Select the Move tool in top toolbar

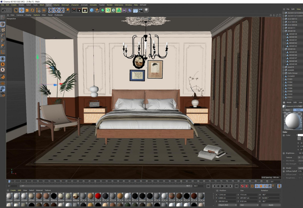[x=21, y=10]
